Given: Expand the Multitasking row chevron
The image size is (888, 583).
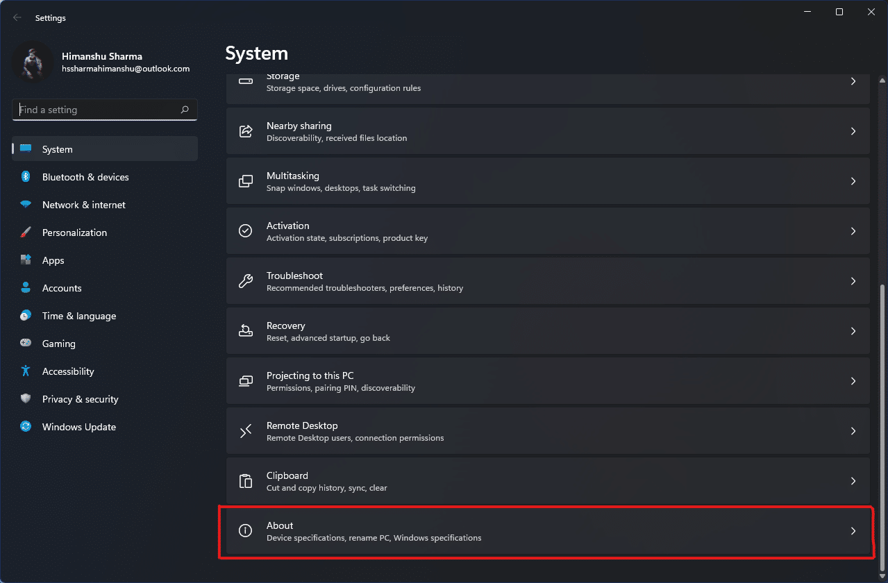Looking at the screenshot, I should coord(853,181).
